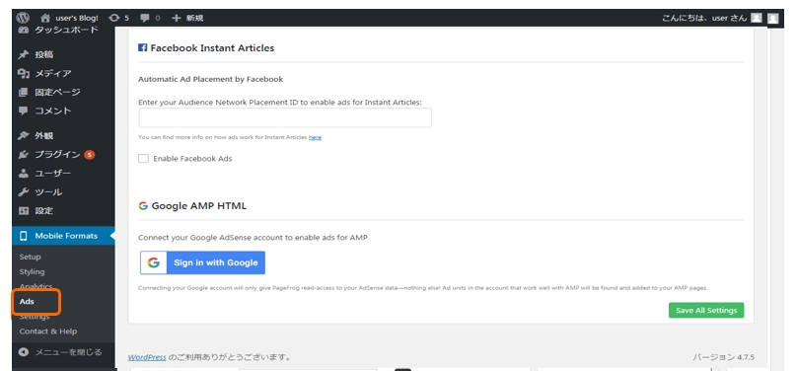Viewport: 797px width, 371px height.
Task: Click the Save All Settings button
Action: [706, 310]
